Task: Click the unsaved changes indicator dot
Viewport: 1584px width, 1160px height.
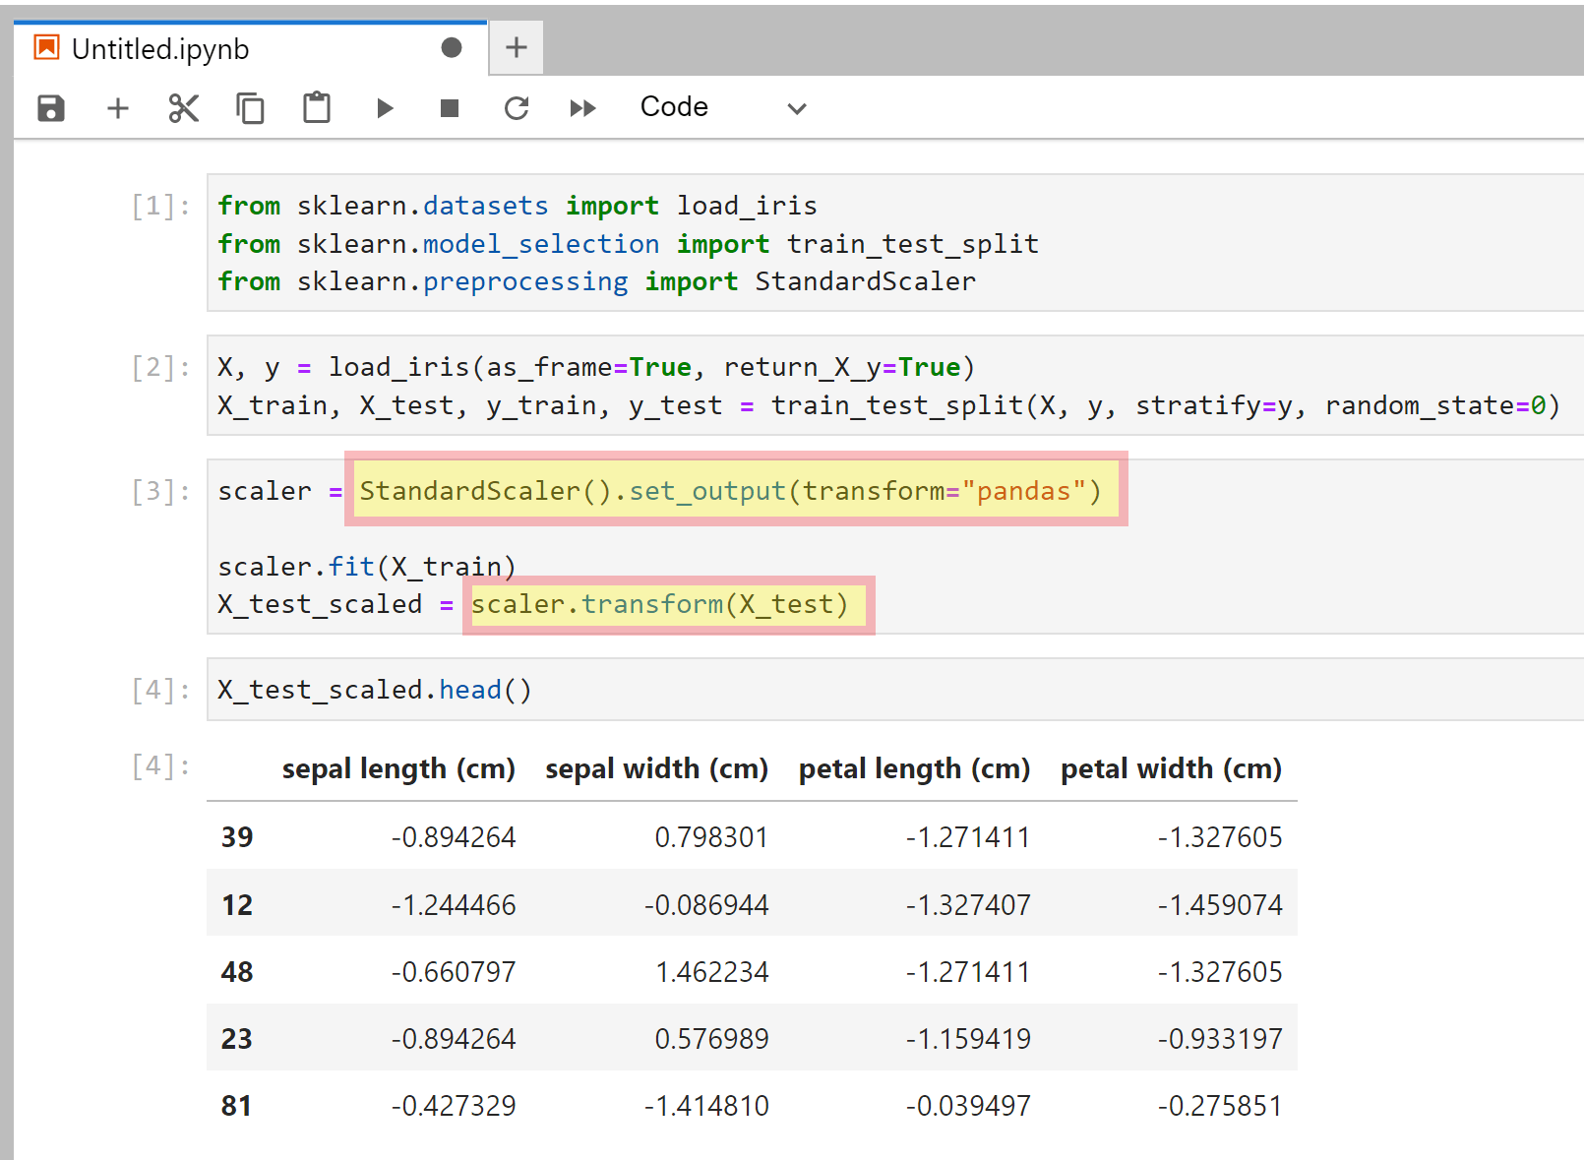Action: (452, 46)
